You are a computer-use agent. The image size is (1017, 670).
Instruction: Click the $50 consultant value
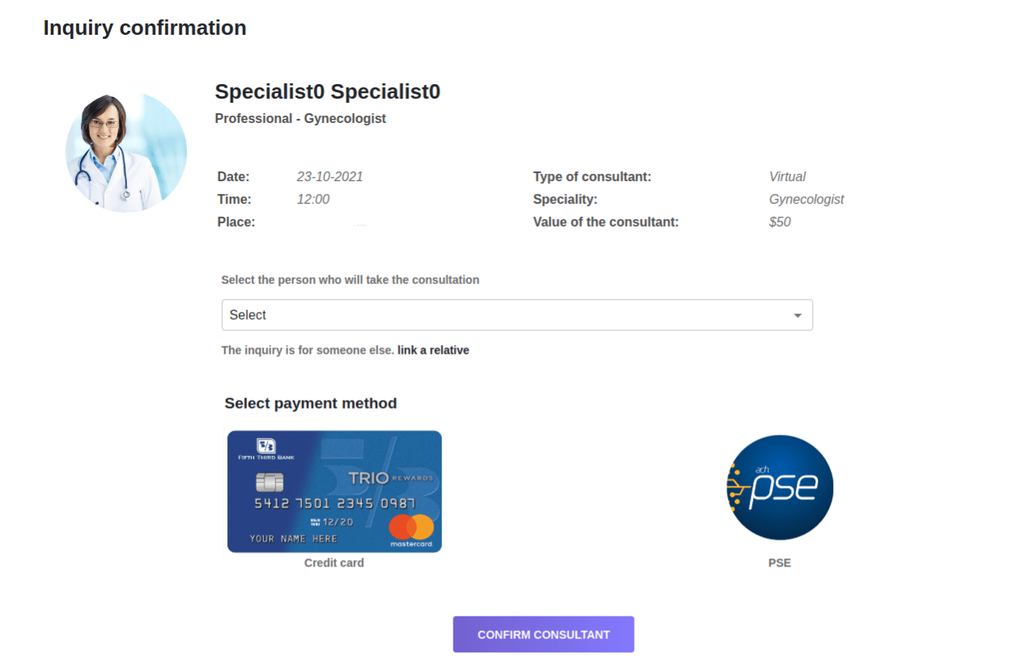pyautogui.click(x=778, y=221)
